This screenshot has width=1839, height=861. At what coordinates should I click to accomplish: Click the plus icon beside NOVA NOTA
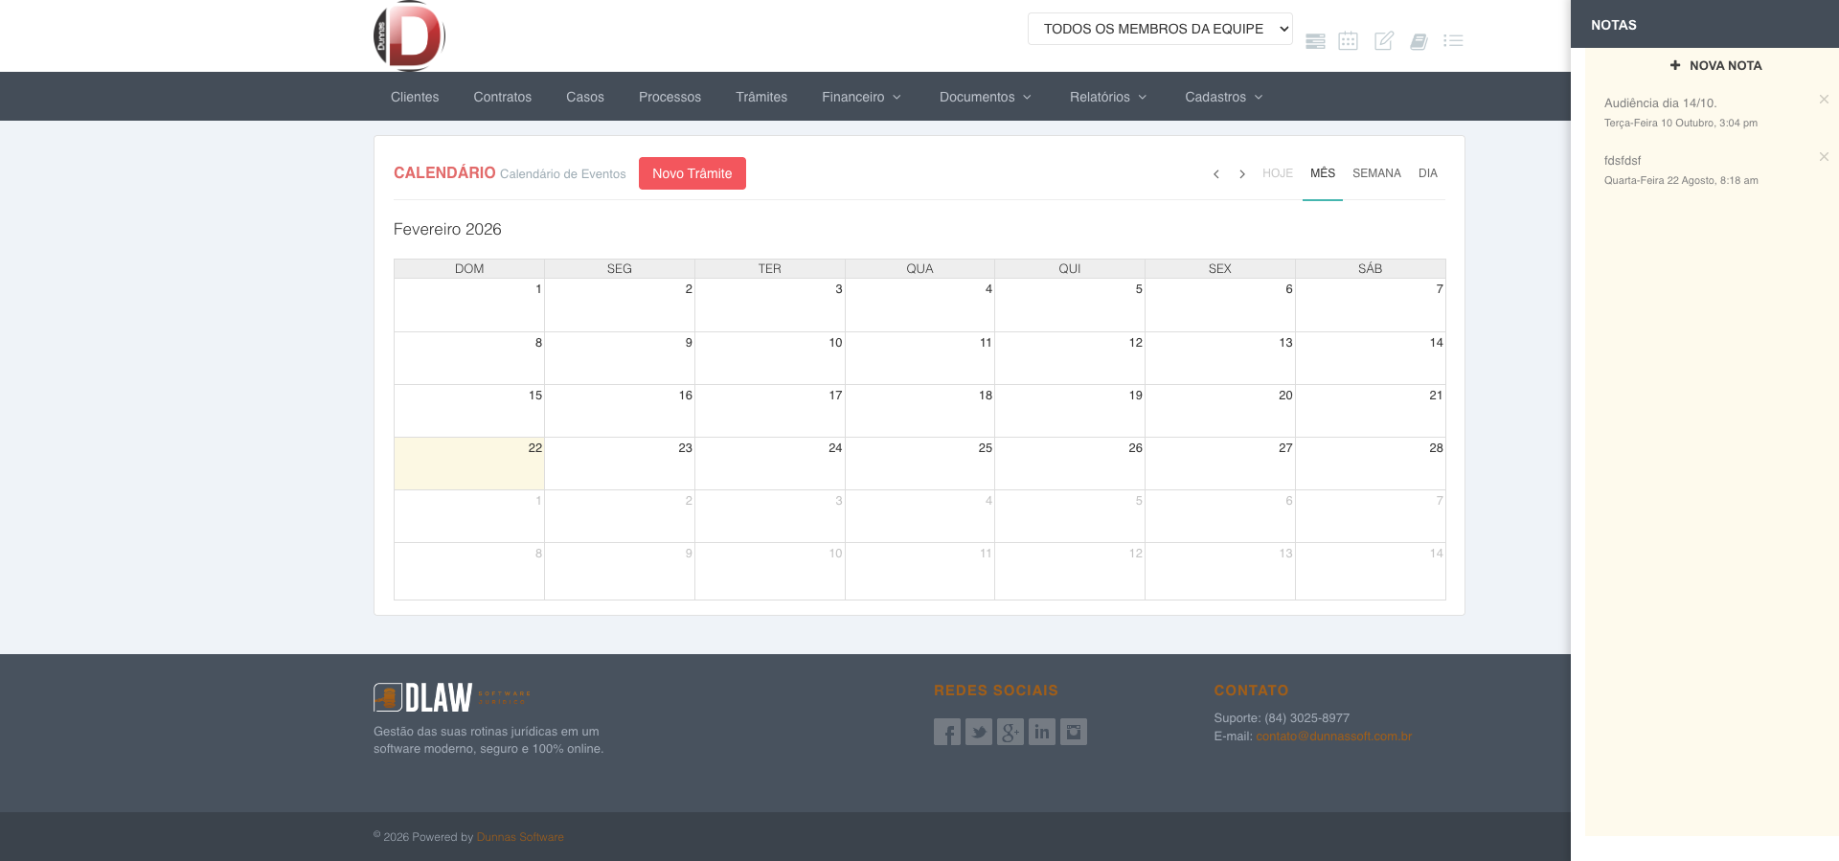(x=1675, y=65)
